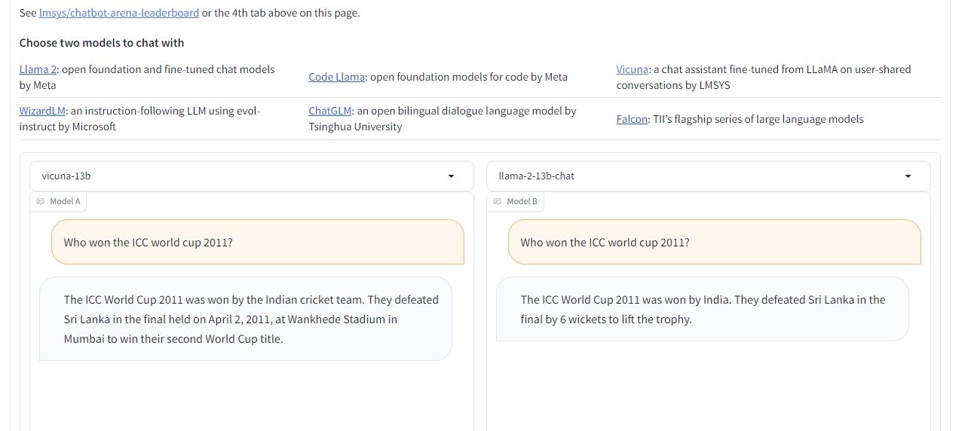
Task: Click Model B's user question bubble
Action: coord(714,243)
